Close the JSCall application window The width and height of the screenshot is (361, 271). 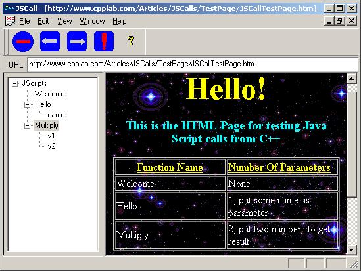click(x=352, y=9)
